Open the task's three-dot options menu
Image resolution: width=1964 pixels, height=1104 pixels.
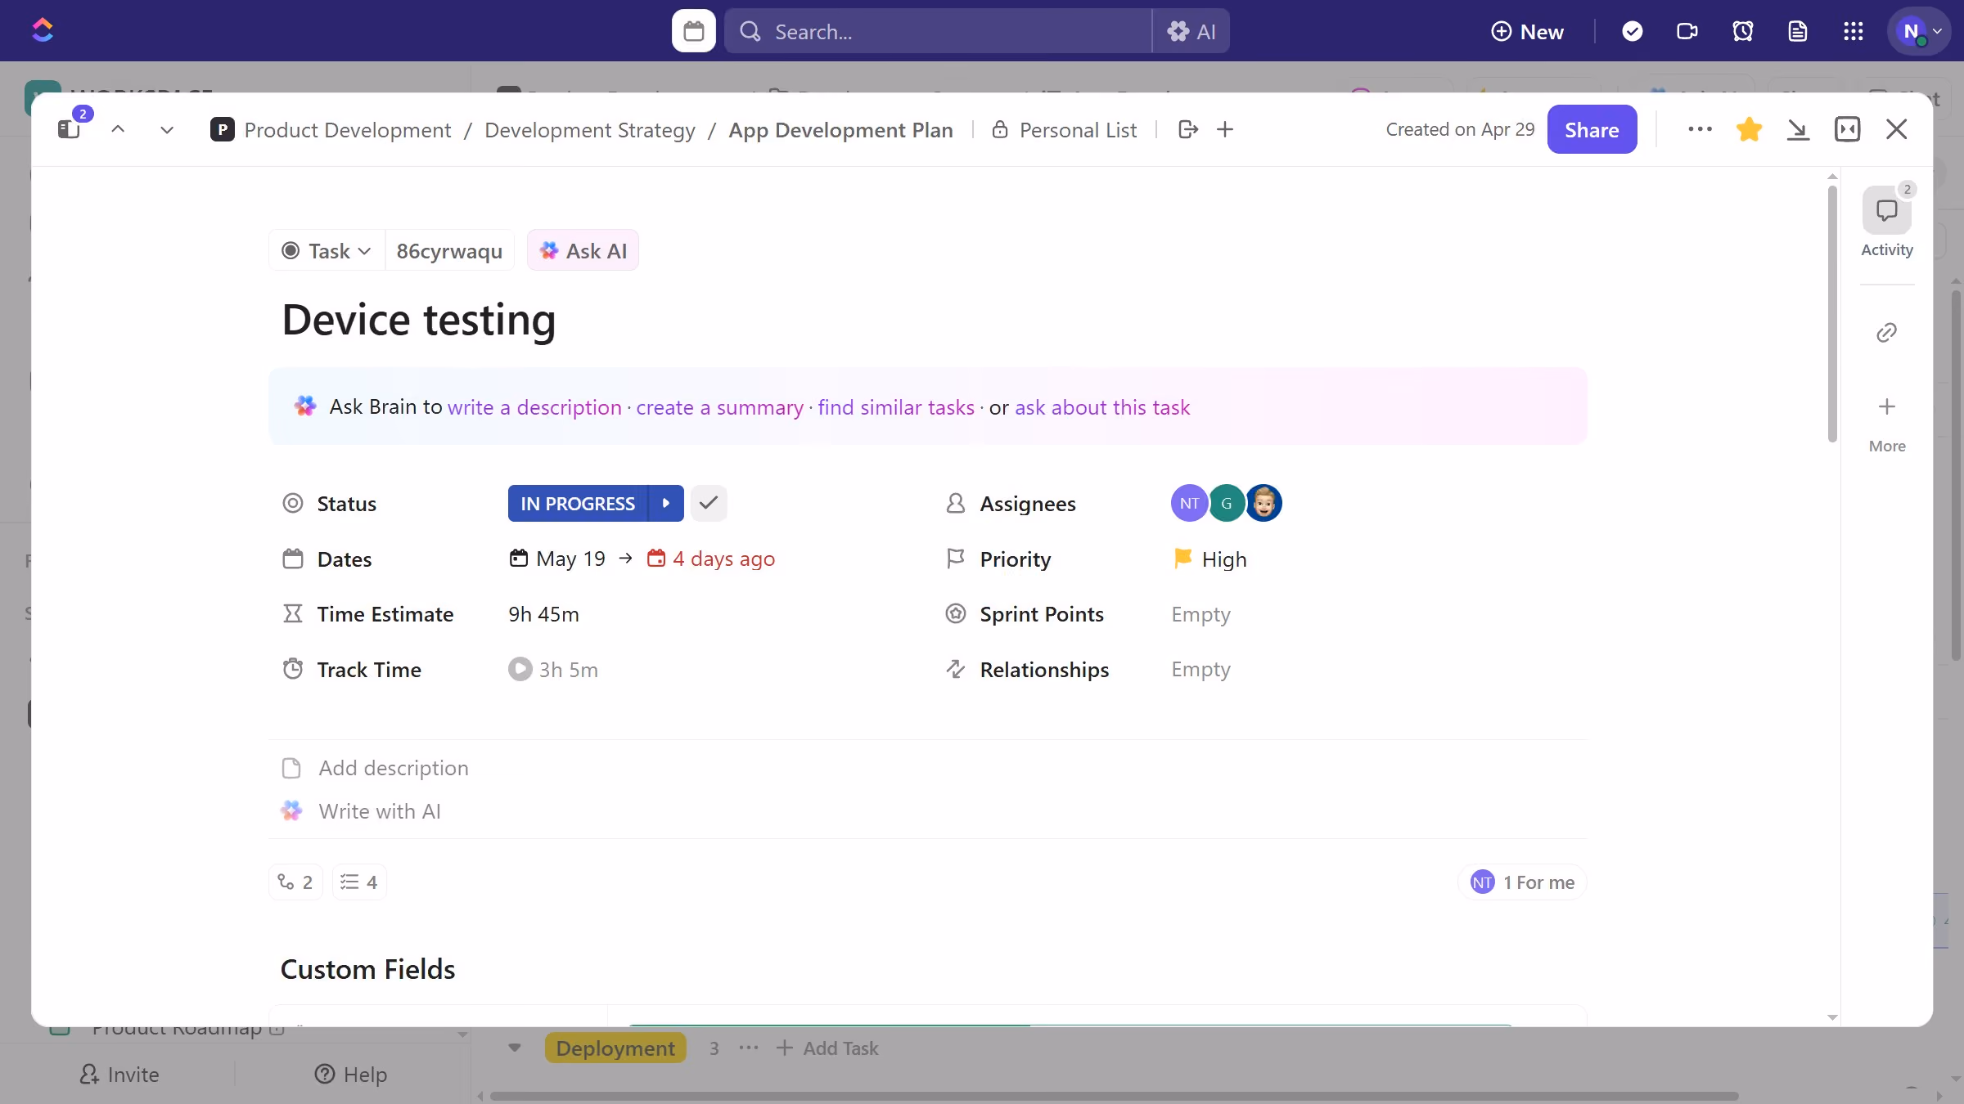click(x=1700, y=129)
